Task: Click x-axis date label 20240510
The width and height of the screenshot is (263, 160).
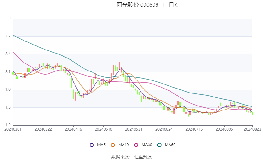Action: point(103,129)
